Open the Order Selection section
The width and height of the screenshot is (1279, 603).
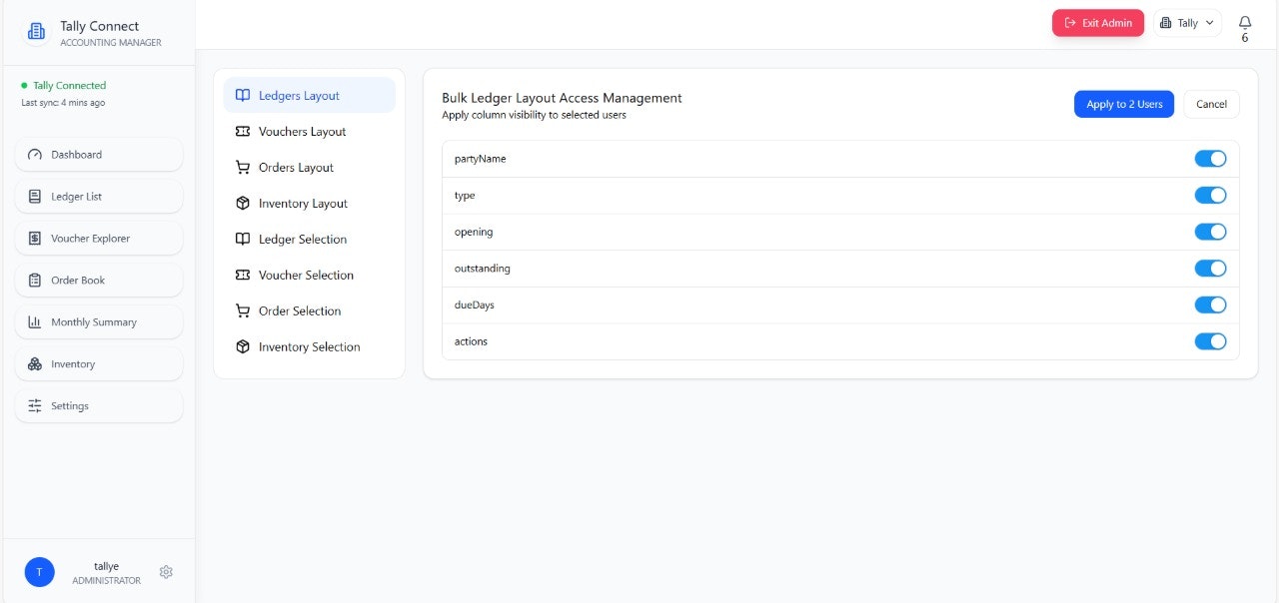pos(309,311)
